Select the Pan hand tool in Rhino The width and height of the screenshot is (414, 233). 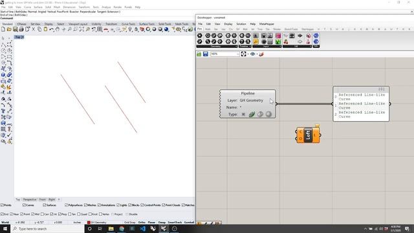point(58,29)
